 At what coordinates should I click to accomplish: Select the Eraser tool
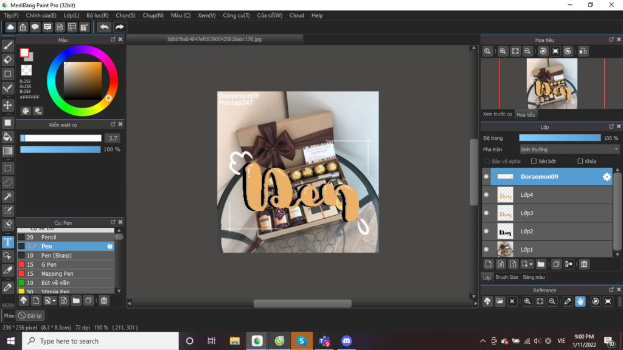click(7, 60)
